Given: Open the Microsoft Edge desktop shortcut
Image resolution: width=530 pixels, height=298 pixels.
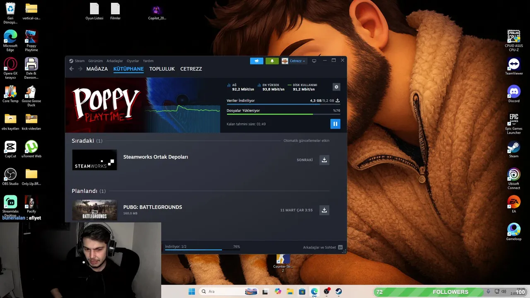Looking at the screenshot, I should tap(10, 41).
